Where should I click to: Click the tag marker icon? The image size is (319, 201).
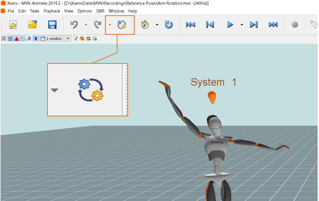314,25
